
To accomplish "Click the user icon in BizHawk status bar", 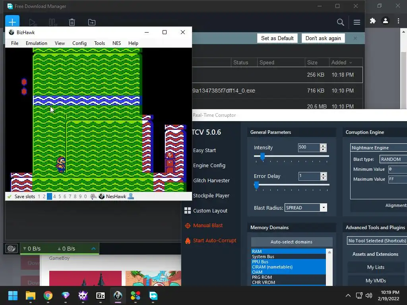I will (131, 196).
